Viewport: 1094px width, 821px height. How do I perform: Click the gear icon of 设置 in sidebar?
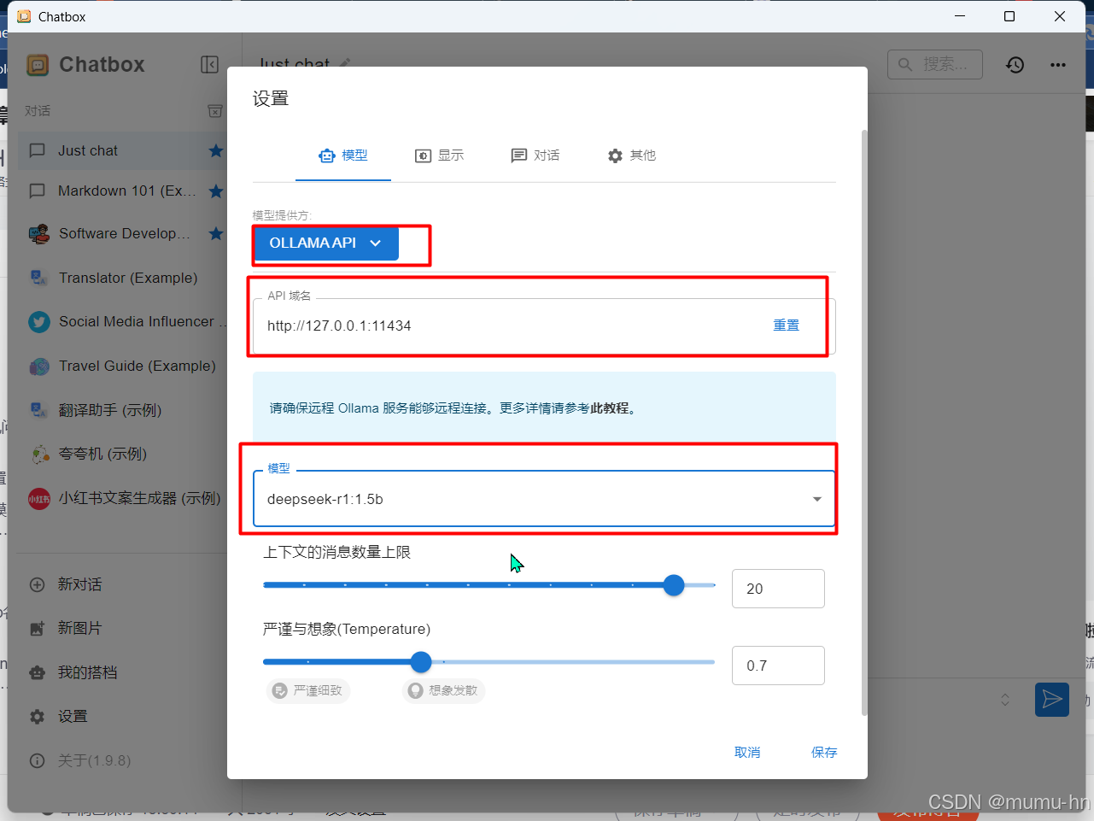(x=37, y=717)
